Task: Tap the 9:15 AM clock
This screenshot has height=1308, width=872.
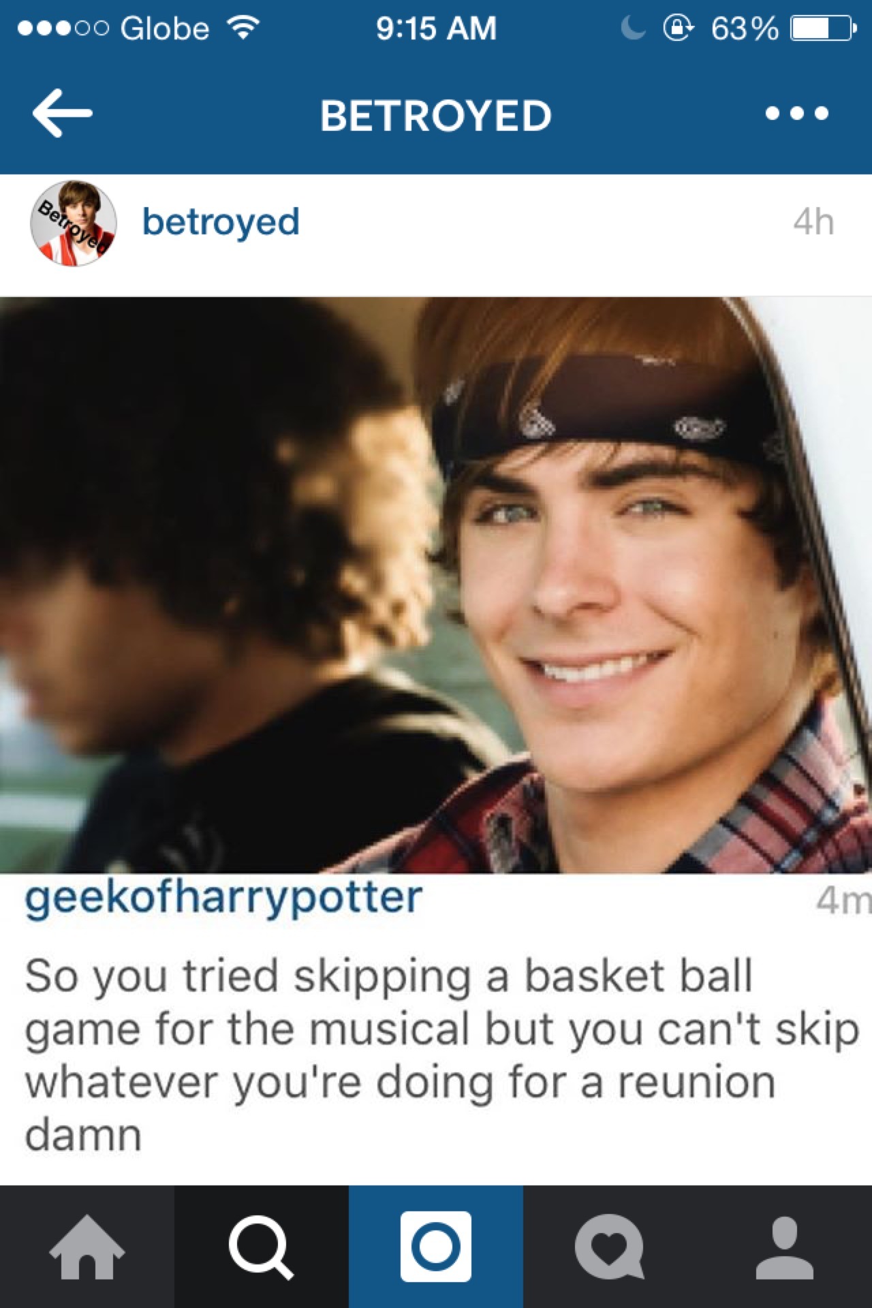Action: [x=436, y=29]
